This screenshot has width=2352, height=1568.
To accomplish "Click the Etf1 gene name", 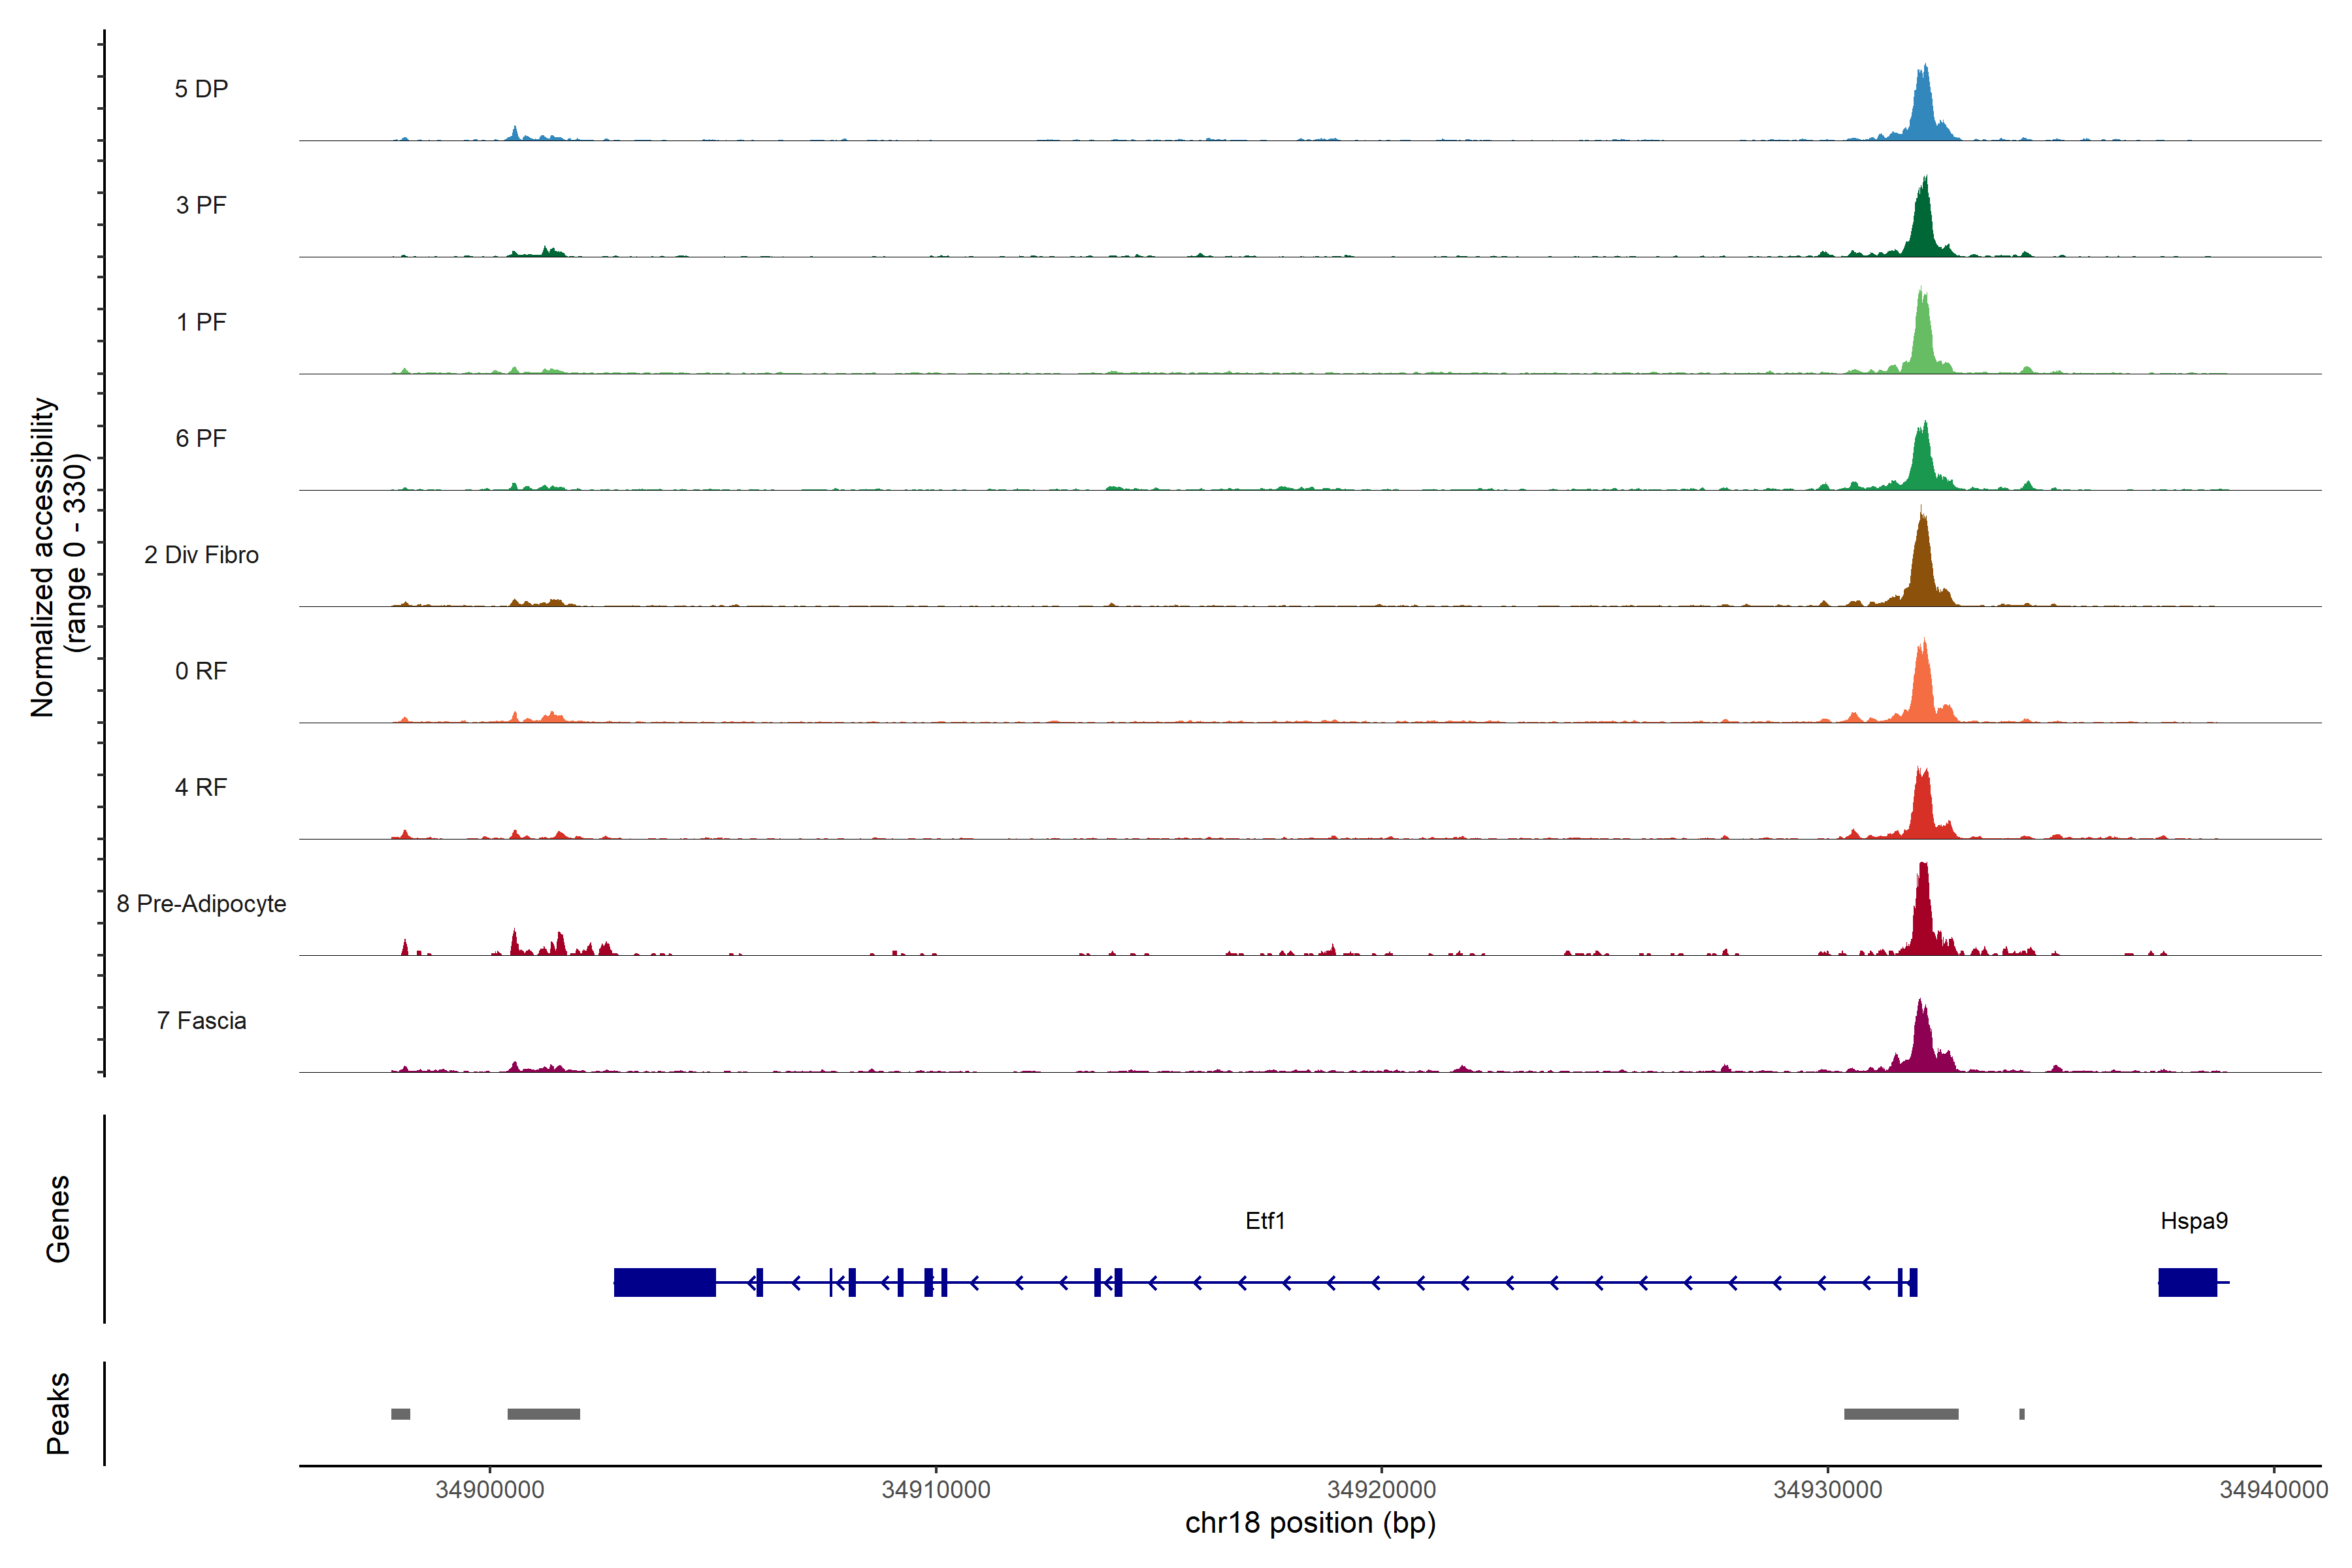I will point(1265,1220).
